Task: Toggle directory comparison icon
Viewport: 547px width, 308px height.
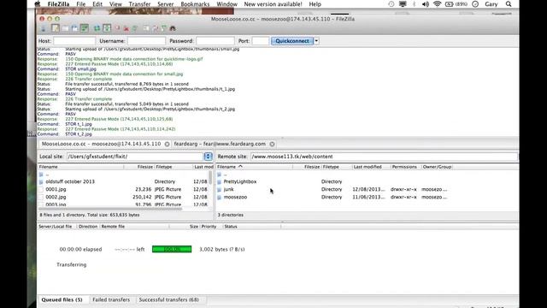Action: click(156, 28)
